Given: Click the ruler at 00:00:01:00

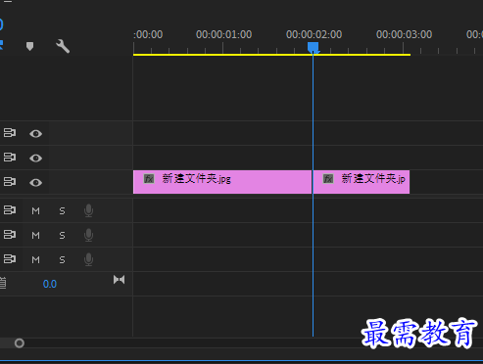Looking at the screenshot, I should click(x=223, y=34).
